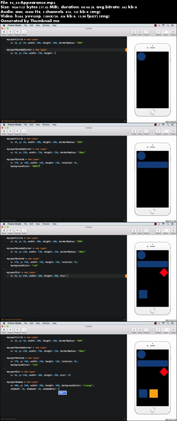Click line-error marker in the Unexpected indentation frame
This screenshot has width=177, height=421.
point(126,276)
